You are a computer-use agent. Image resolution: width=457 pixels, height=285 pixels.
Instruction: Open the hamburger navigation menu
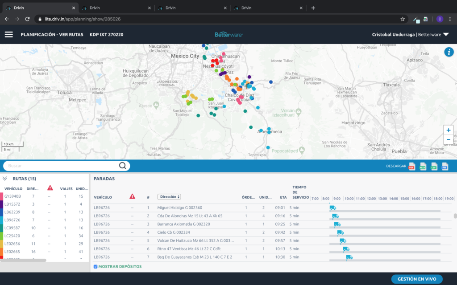pos(9,34)
